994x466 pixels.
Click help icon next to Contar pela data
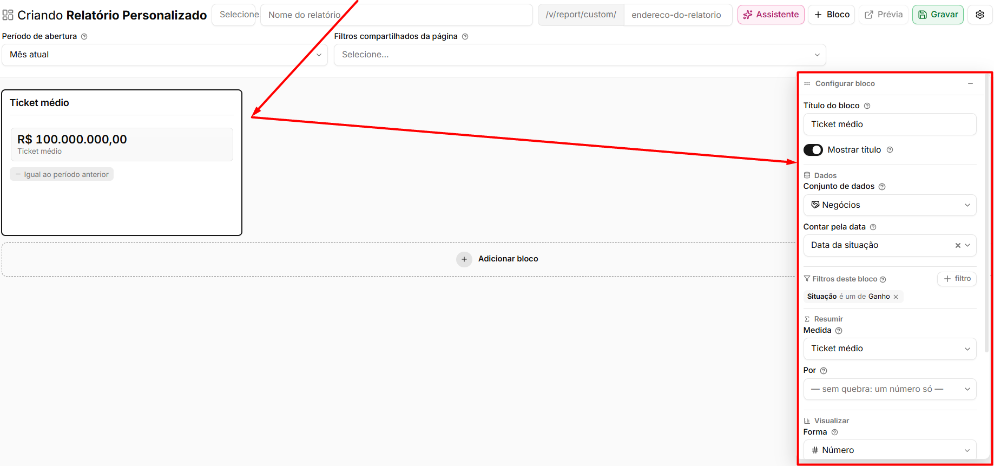click(873, 227)
